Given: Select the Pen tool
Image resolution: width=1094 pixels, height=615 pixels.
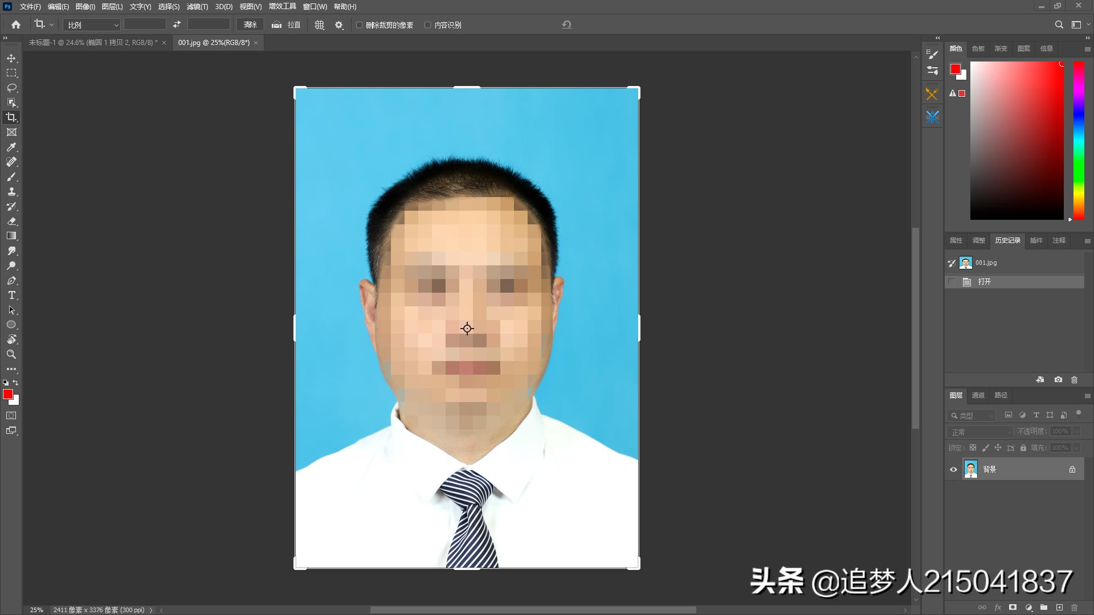Looking at the screenshot, I should point(11,280).
